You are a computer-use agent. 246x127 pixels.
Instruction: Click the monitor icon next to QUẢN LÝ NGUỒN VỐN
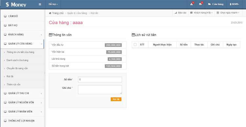[x=5, y=102]
